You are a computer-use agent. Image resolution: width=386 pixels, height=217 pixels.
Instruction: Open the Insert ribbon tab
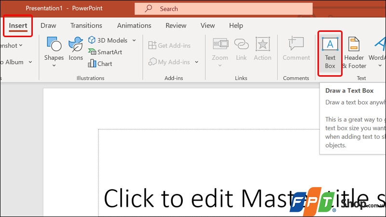(18, 26)
